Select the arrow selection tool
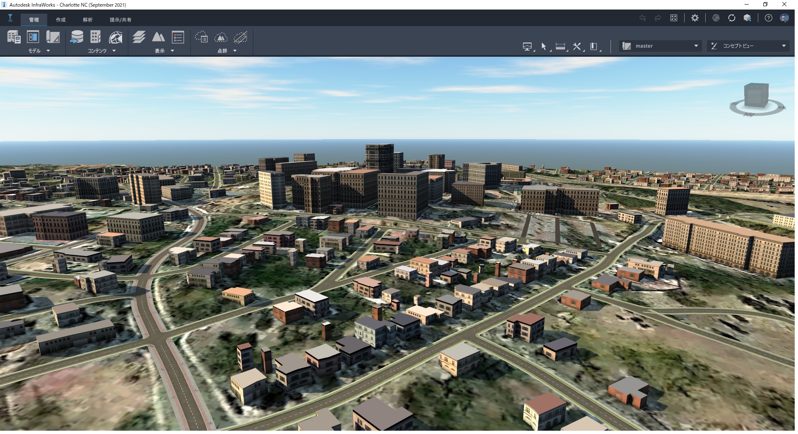Image resolution: width=798 pixels, height=434 pixels. (544, 46)
